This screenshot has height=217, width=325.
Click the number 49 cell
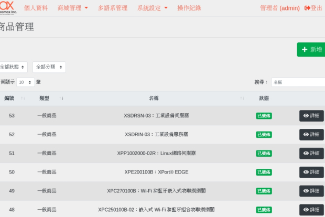(x=12, y=191)
